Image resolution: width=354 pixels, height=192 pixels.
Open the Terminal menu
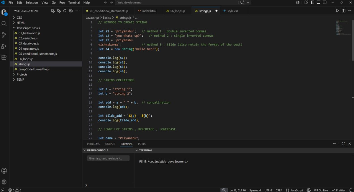pos(74,2)
